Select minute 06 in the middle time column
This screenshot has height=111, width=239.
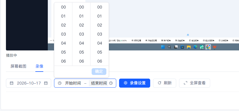81,61
